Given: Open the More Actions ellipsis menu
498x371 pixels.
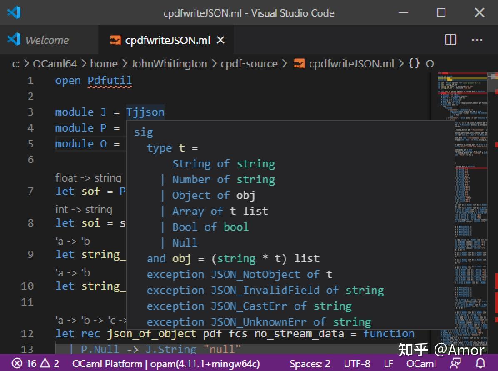Looking at the screenshot, I should coord(477,40).
